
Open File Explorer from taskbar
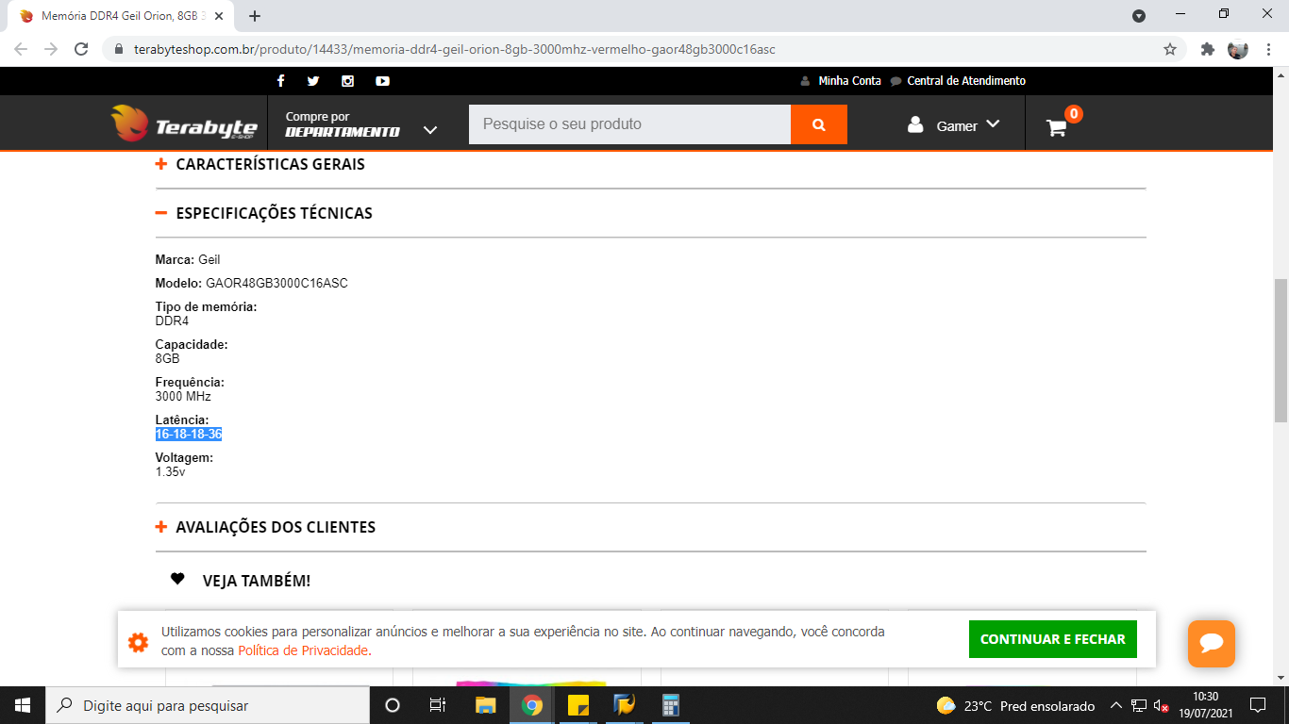485,705
